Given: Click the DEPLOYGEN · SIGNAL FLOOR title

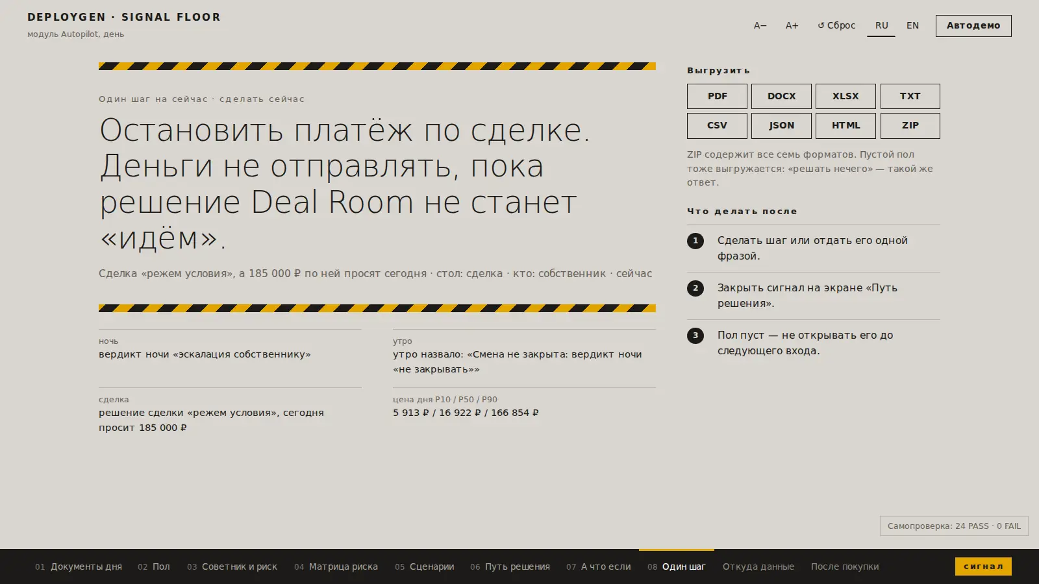Looking at the screenshot, I should tap(124, 17).
